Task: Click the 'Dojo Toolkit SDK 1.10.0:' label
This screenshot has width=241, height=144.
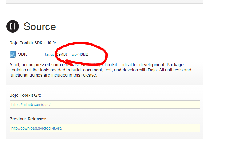Action: pyautogui.click(x=33, y=43)
